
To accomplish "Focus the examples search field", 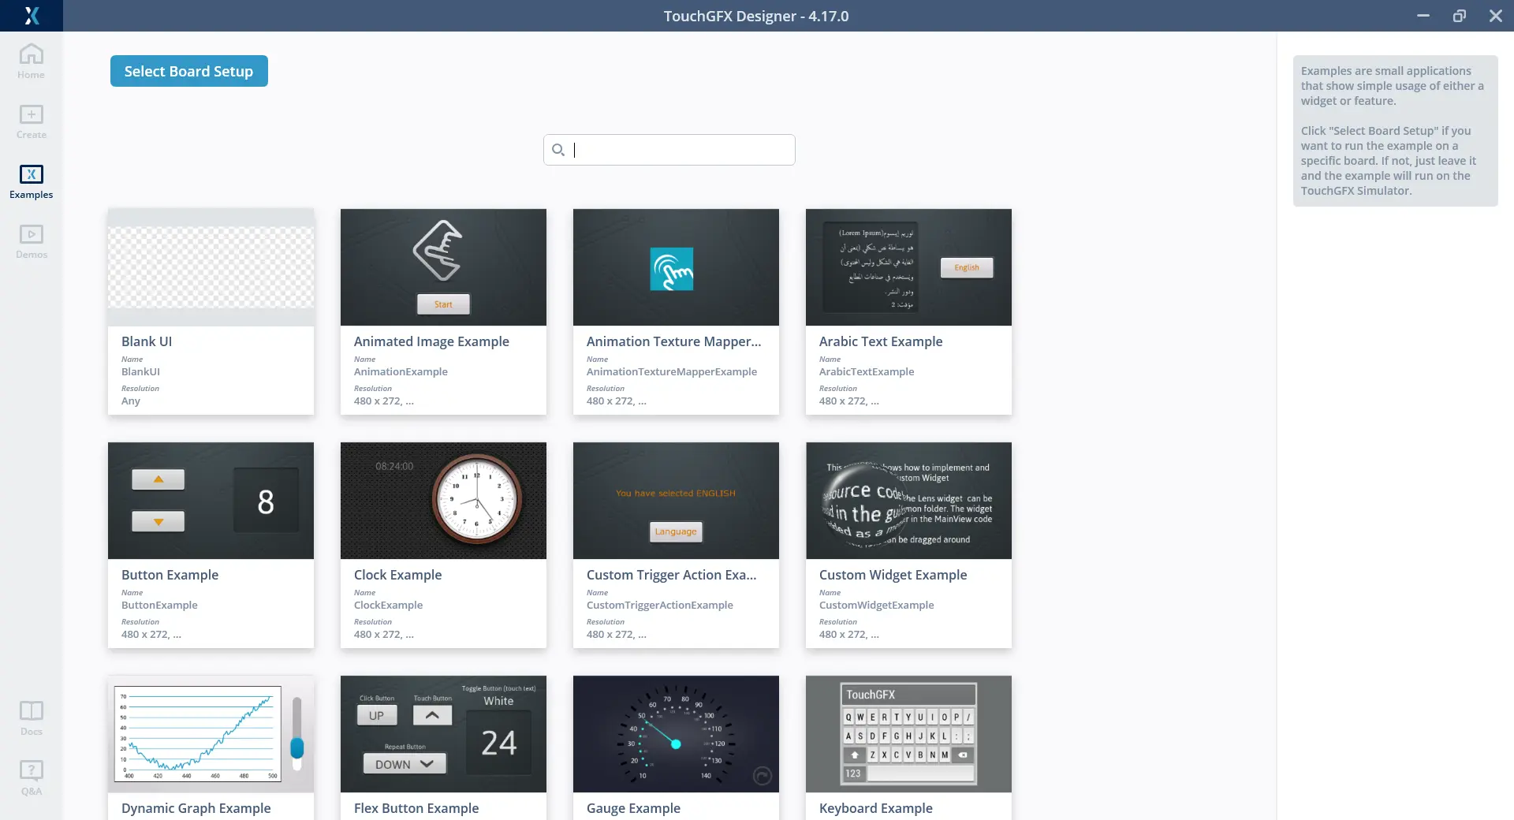I will (678, 150).
